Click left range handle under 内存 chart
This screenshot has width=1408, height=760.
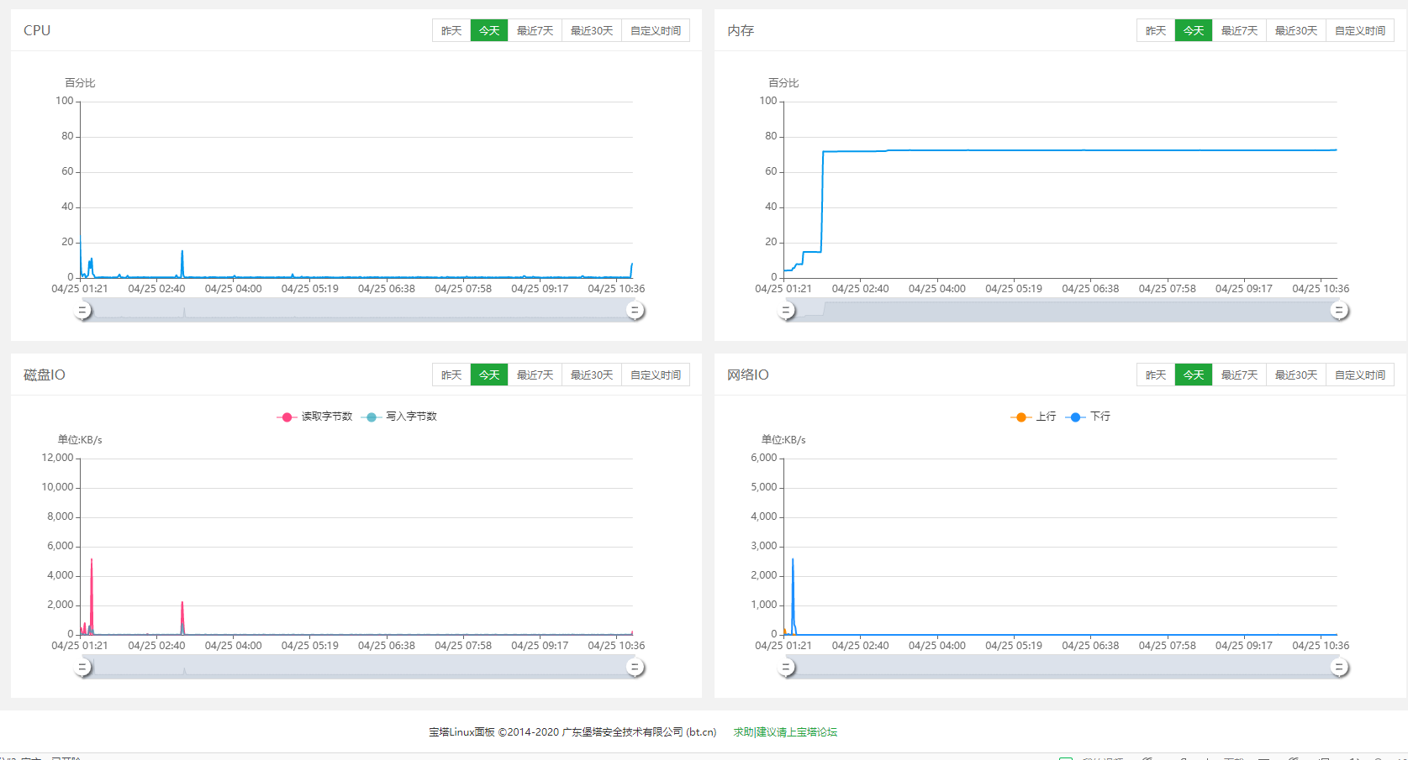click(786, 311)
